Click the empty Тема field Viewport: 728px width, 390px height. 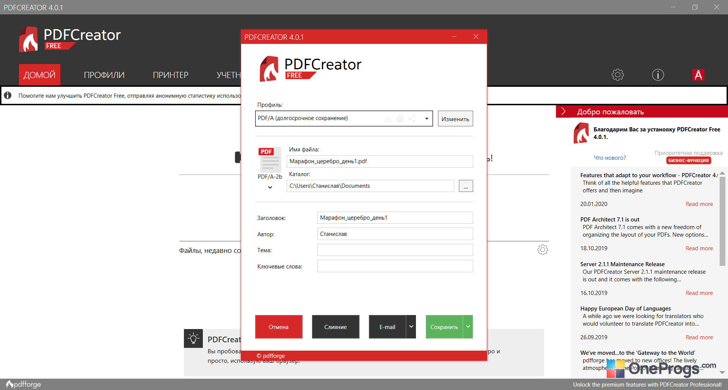coord(395,250)
